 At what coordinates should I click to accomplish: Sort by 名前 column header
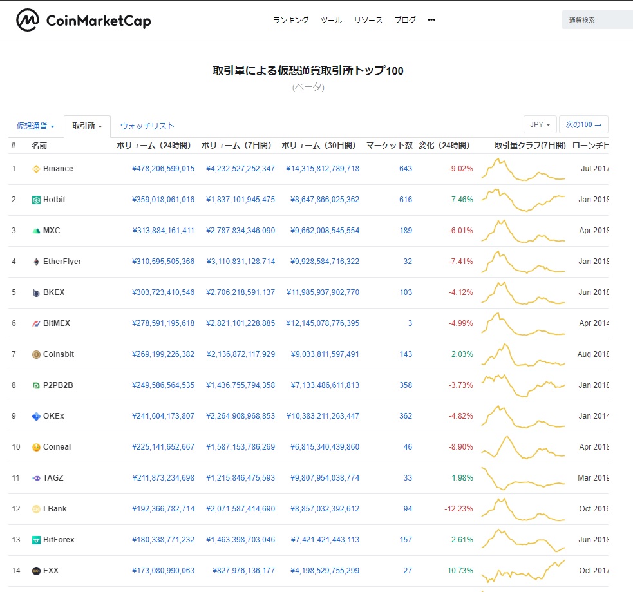coord(39,146)
